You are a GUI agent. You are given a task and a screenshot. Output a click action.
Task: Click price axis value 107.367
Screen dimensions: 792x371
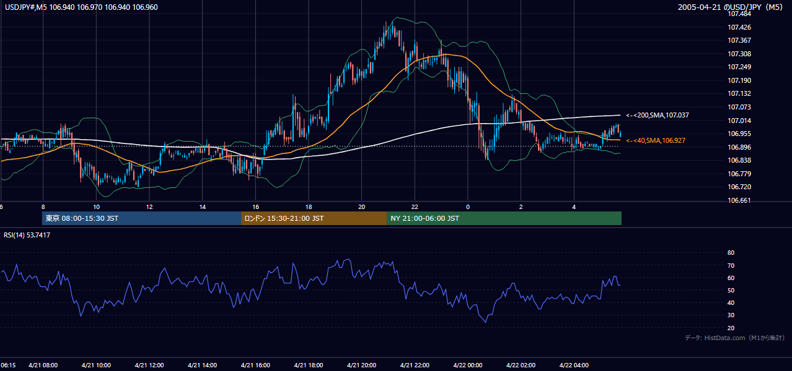point(739,40)
